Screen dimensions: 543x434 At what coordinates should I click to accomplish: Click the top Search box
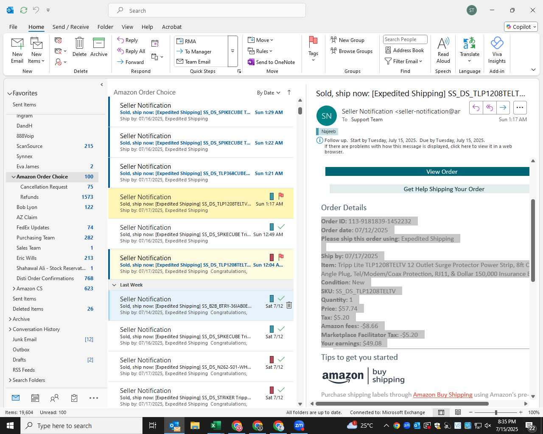point(207,10)
